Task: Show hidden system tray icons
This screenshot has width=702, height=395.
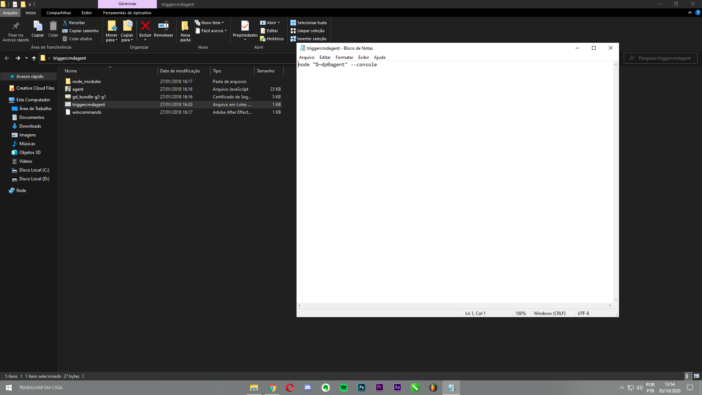Action: [x=622, y=388]
